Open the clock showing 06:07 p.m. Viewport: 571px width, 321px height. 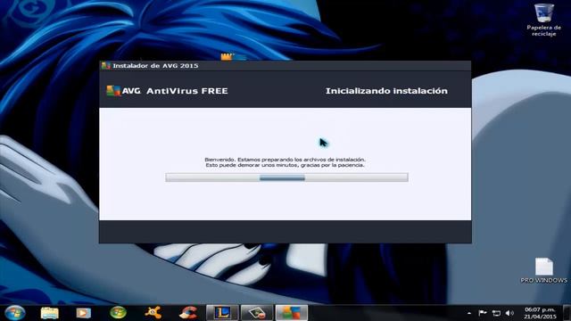[540, 313]
